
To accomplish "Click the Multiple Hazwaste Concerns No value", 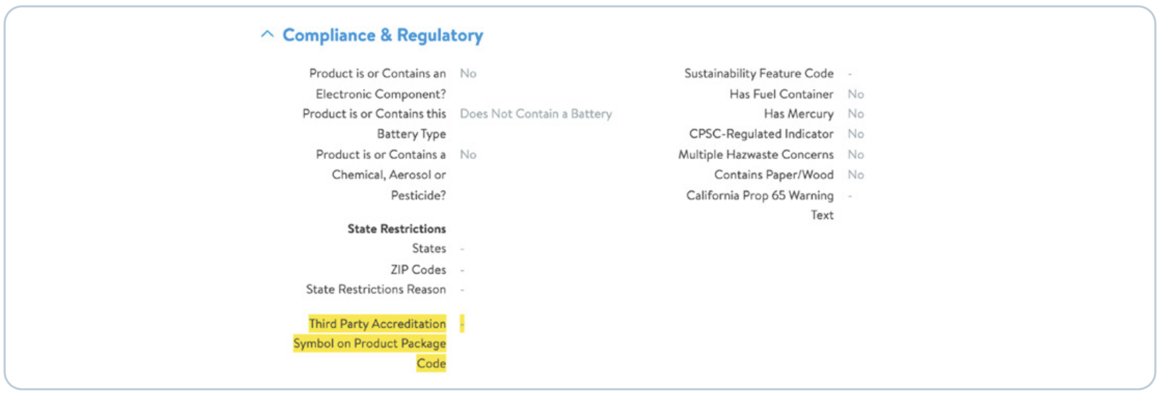I will (x=856, y=155).
